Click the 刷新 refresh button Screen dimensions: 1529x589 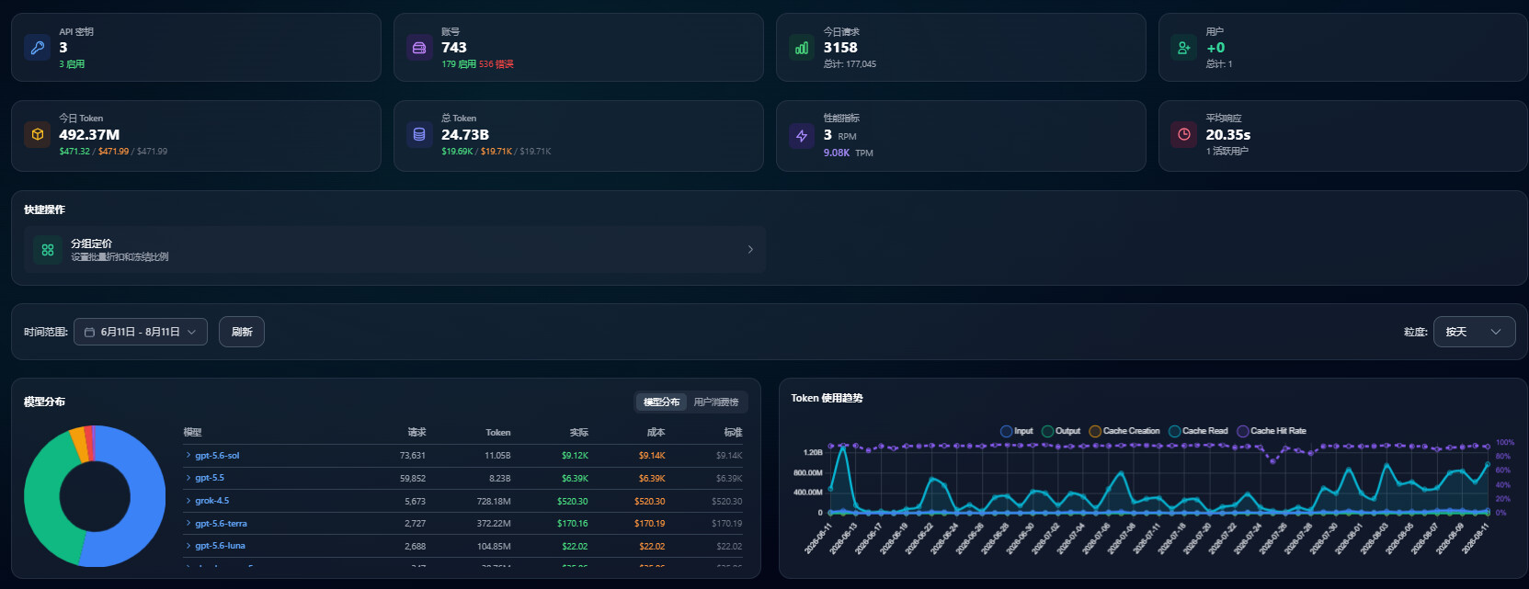242,332
